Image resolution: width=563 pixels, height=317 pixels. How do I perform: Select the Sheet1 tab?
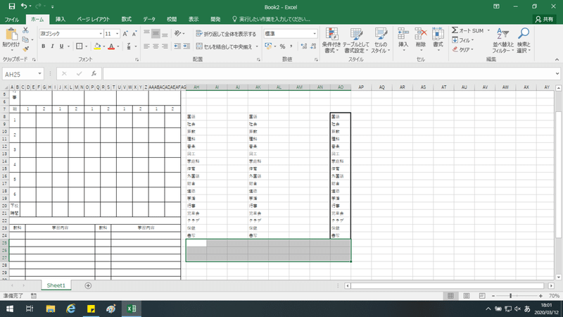click(56, 285)
